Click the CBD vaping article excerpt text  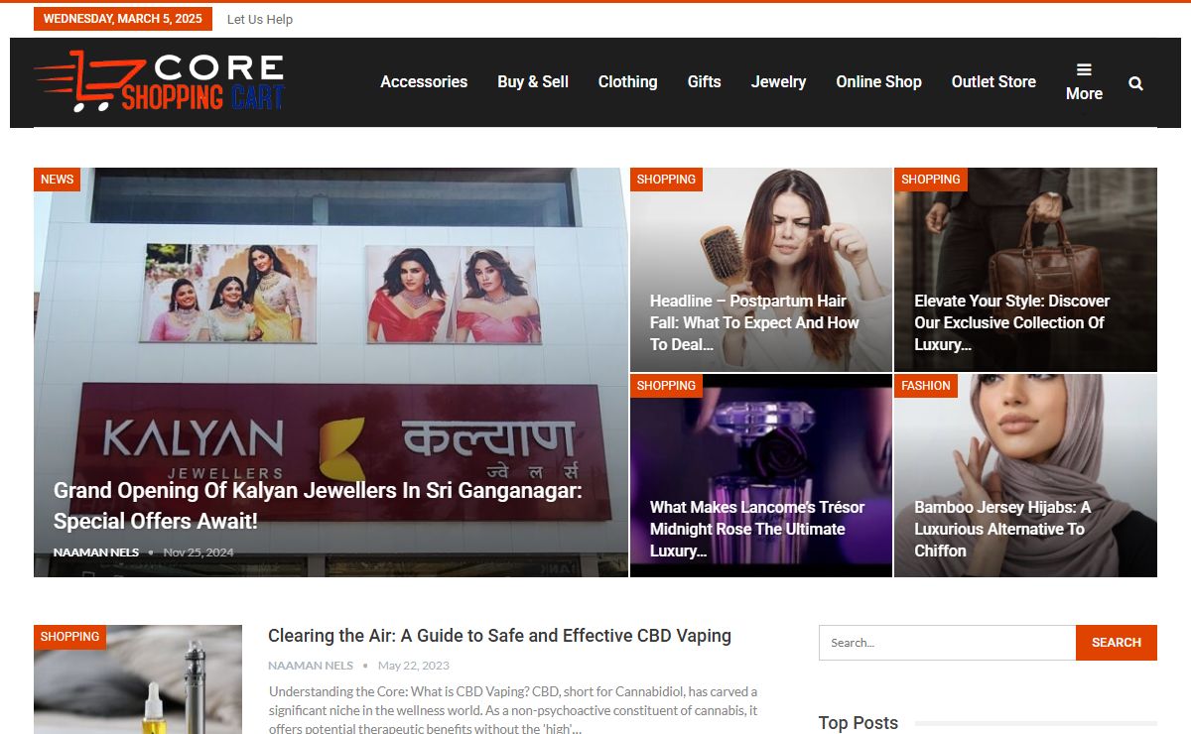pyautogui.click(x=513, y=709)
